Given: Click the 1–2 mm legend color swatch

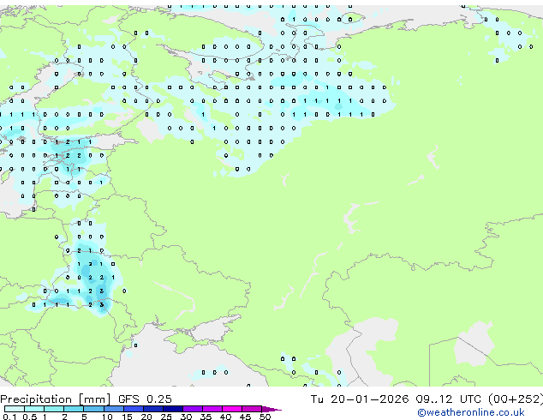Looking at the screenshot, I should (54, 409).
